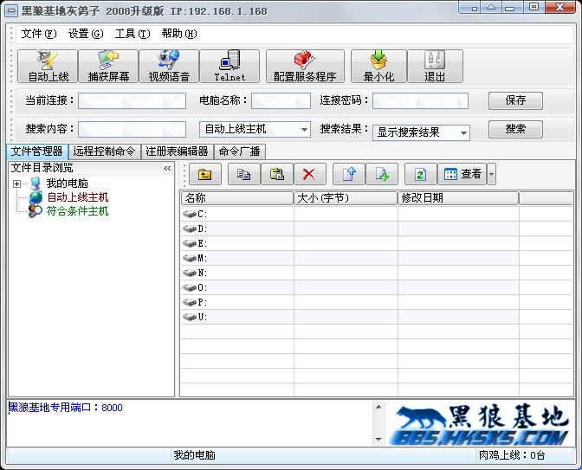Open the 显示搜索结果 dropdown

click(x=463, y=133)
